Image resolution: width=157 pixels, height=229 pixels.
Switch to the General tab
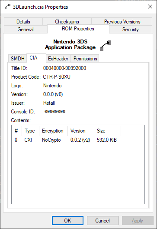[26, 30]
